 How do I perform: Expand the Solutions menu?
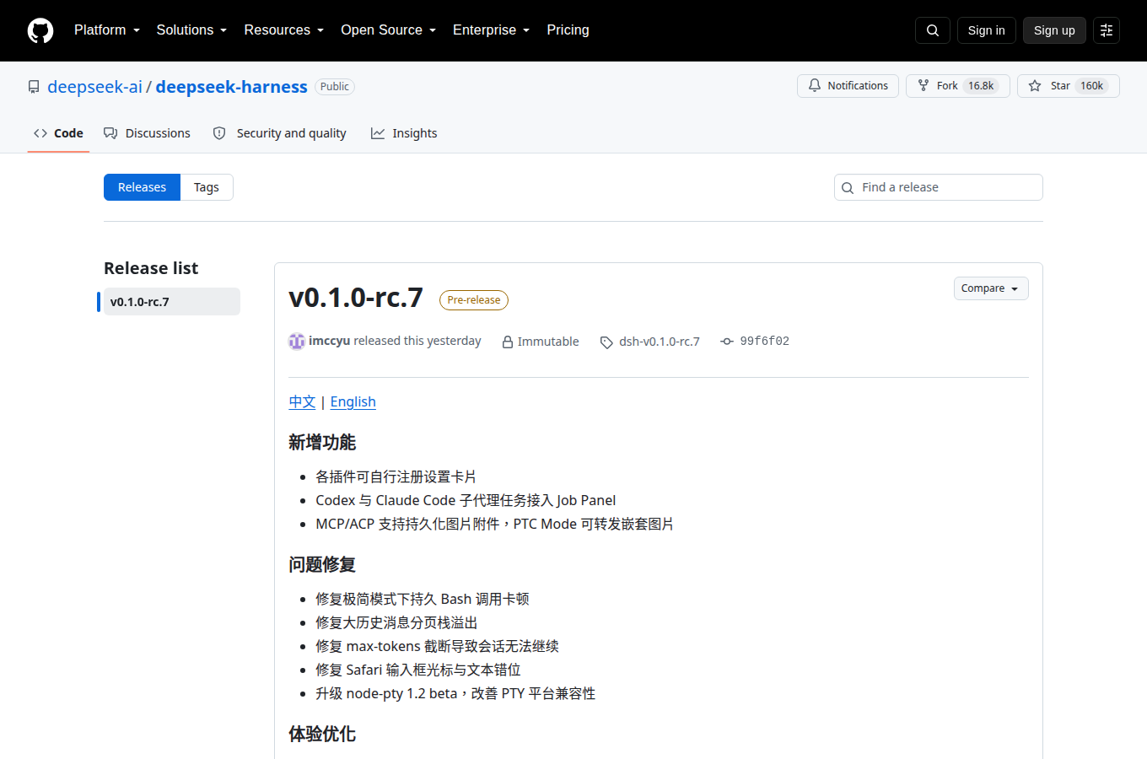pos(191,30)
